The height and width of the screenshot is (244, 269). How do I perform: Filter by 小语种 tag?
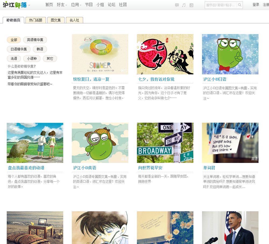pyautogui.click(x=32, y=59)
